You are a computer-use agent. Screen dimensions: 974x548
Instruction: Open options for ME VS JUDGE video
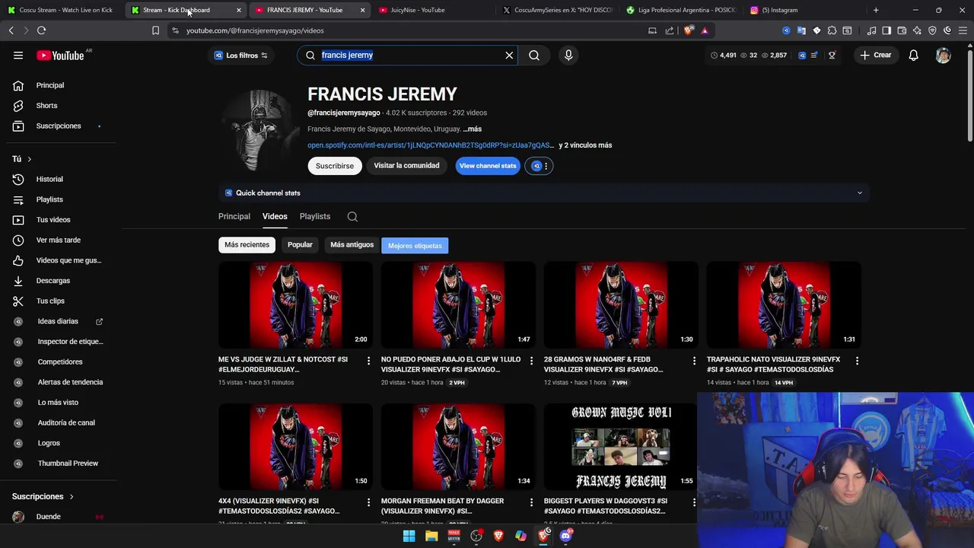(x=369, y=360)
